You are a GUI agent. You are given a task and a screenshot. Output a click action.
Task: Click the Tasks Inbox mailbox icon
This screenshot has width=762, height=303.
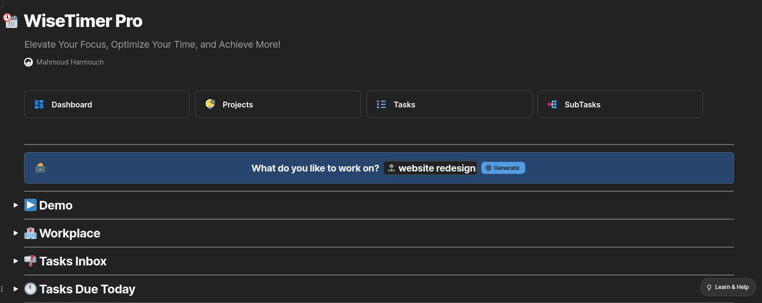tap(30, 261)
